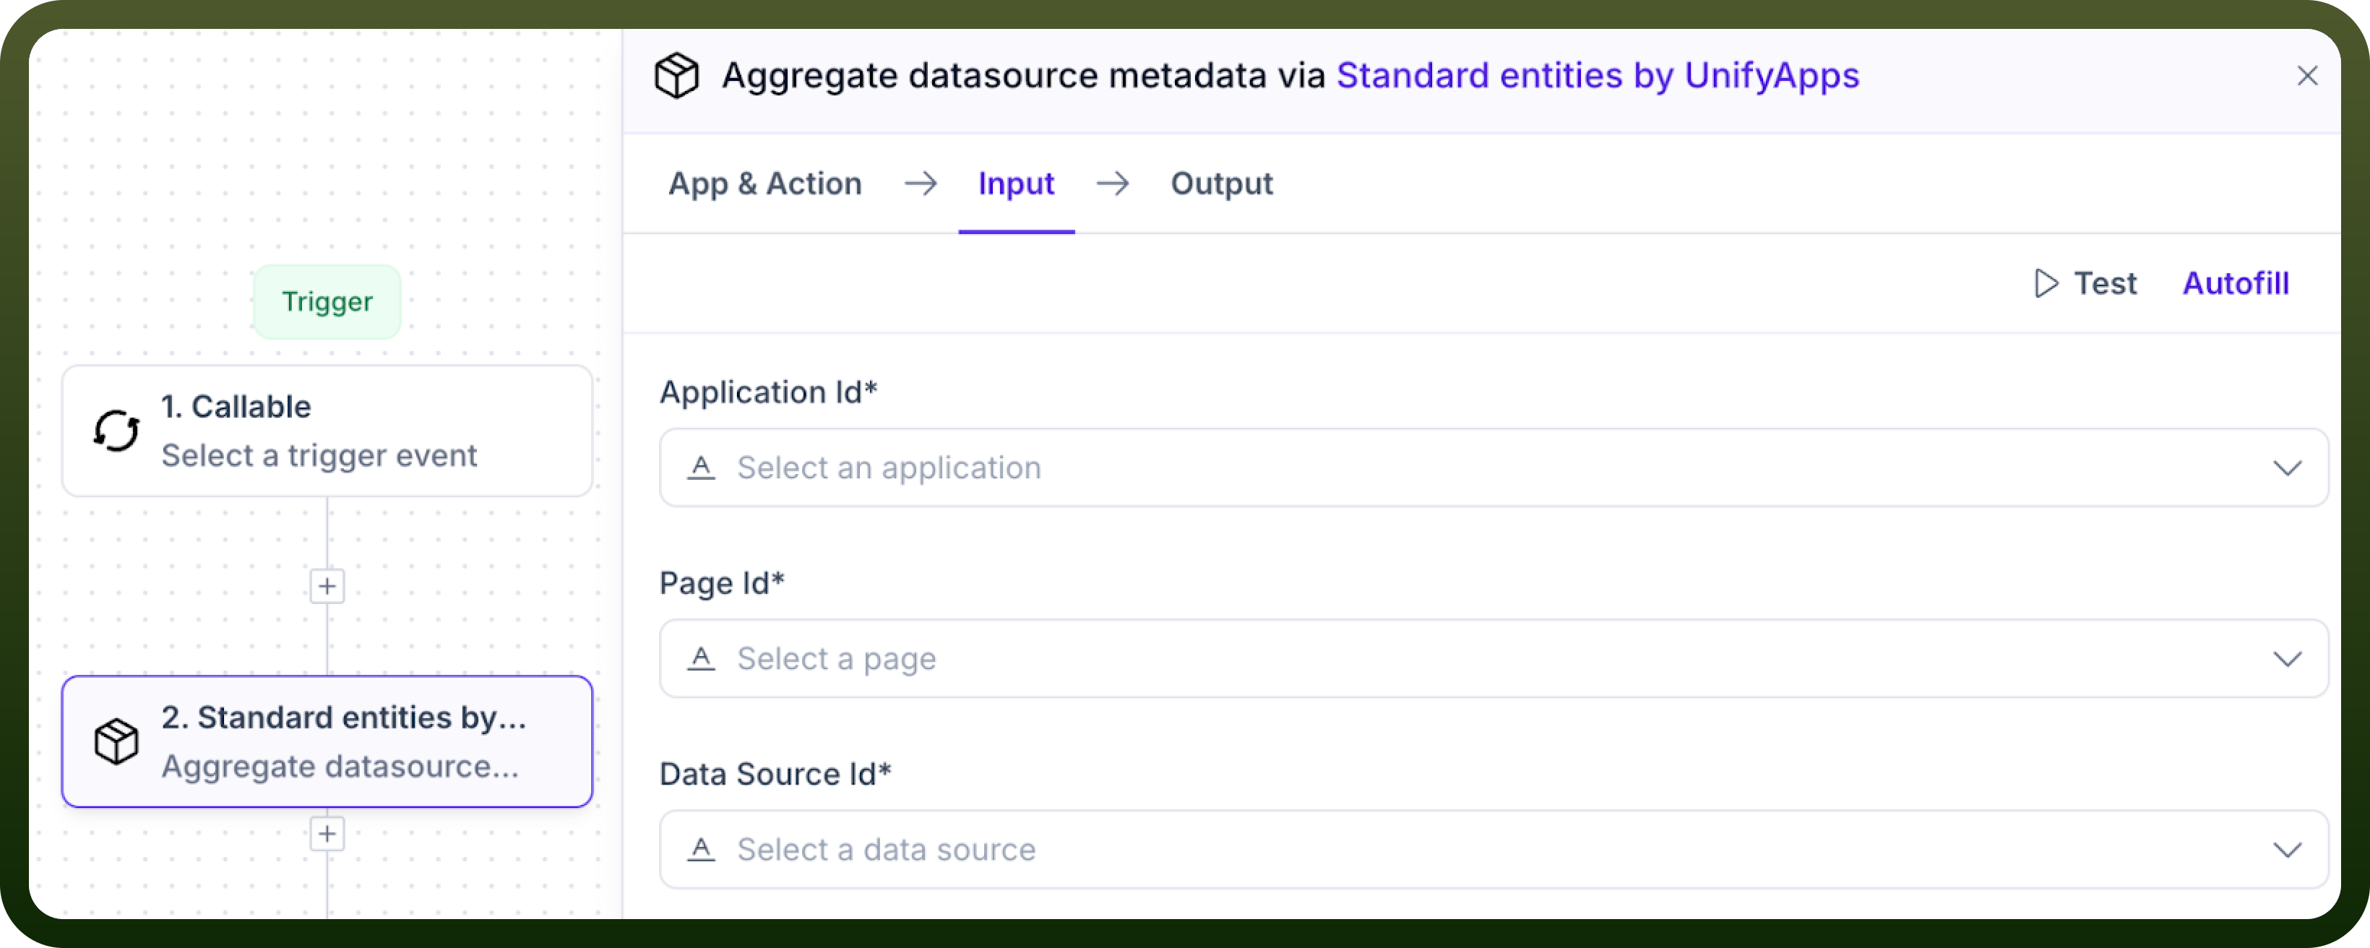Click the text-type icon in Data Source Id field
2370x948 pixels.
pyautogui.click(x=701, y=848)
